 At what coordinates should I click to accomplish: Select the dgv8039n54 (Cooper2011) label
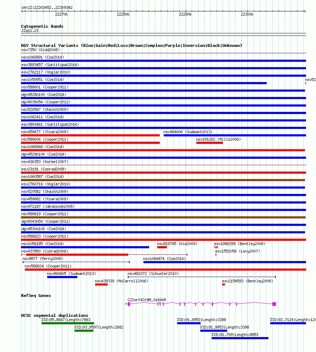tap(46, 102)
